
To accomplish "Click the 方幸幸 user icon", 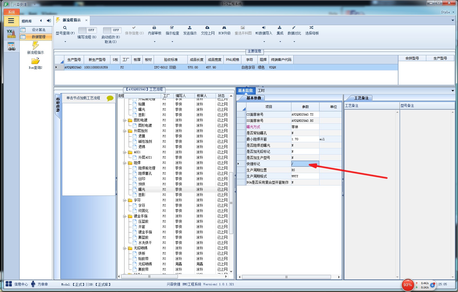I will click(33, 284).
